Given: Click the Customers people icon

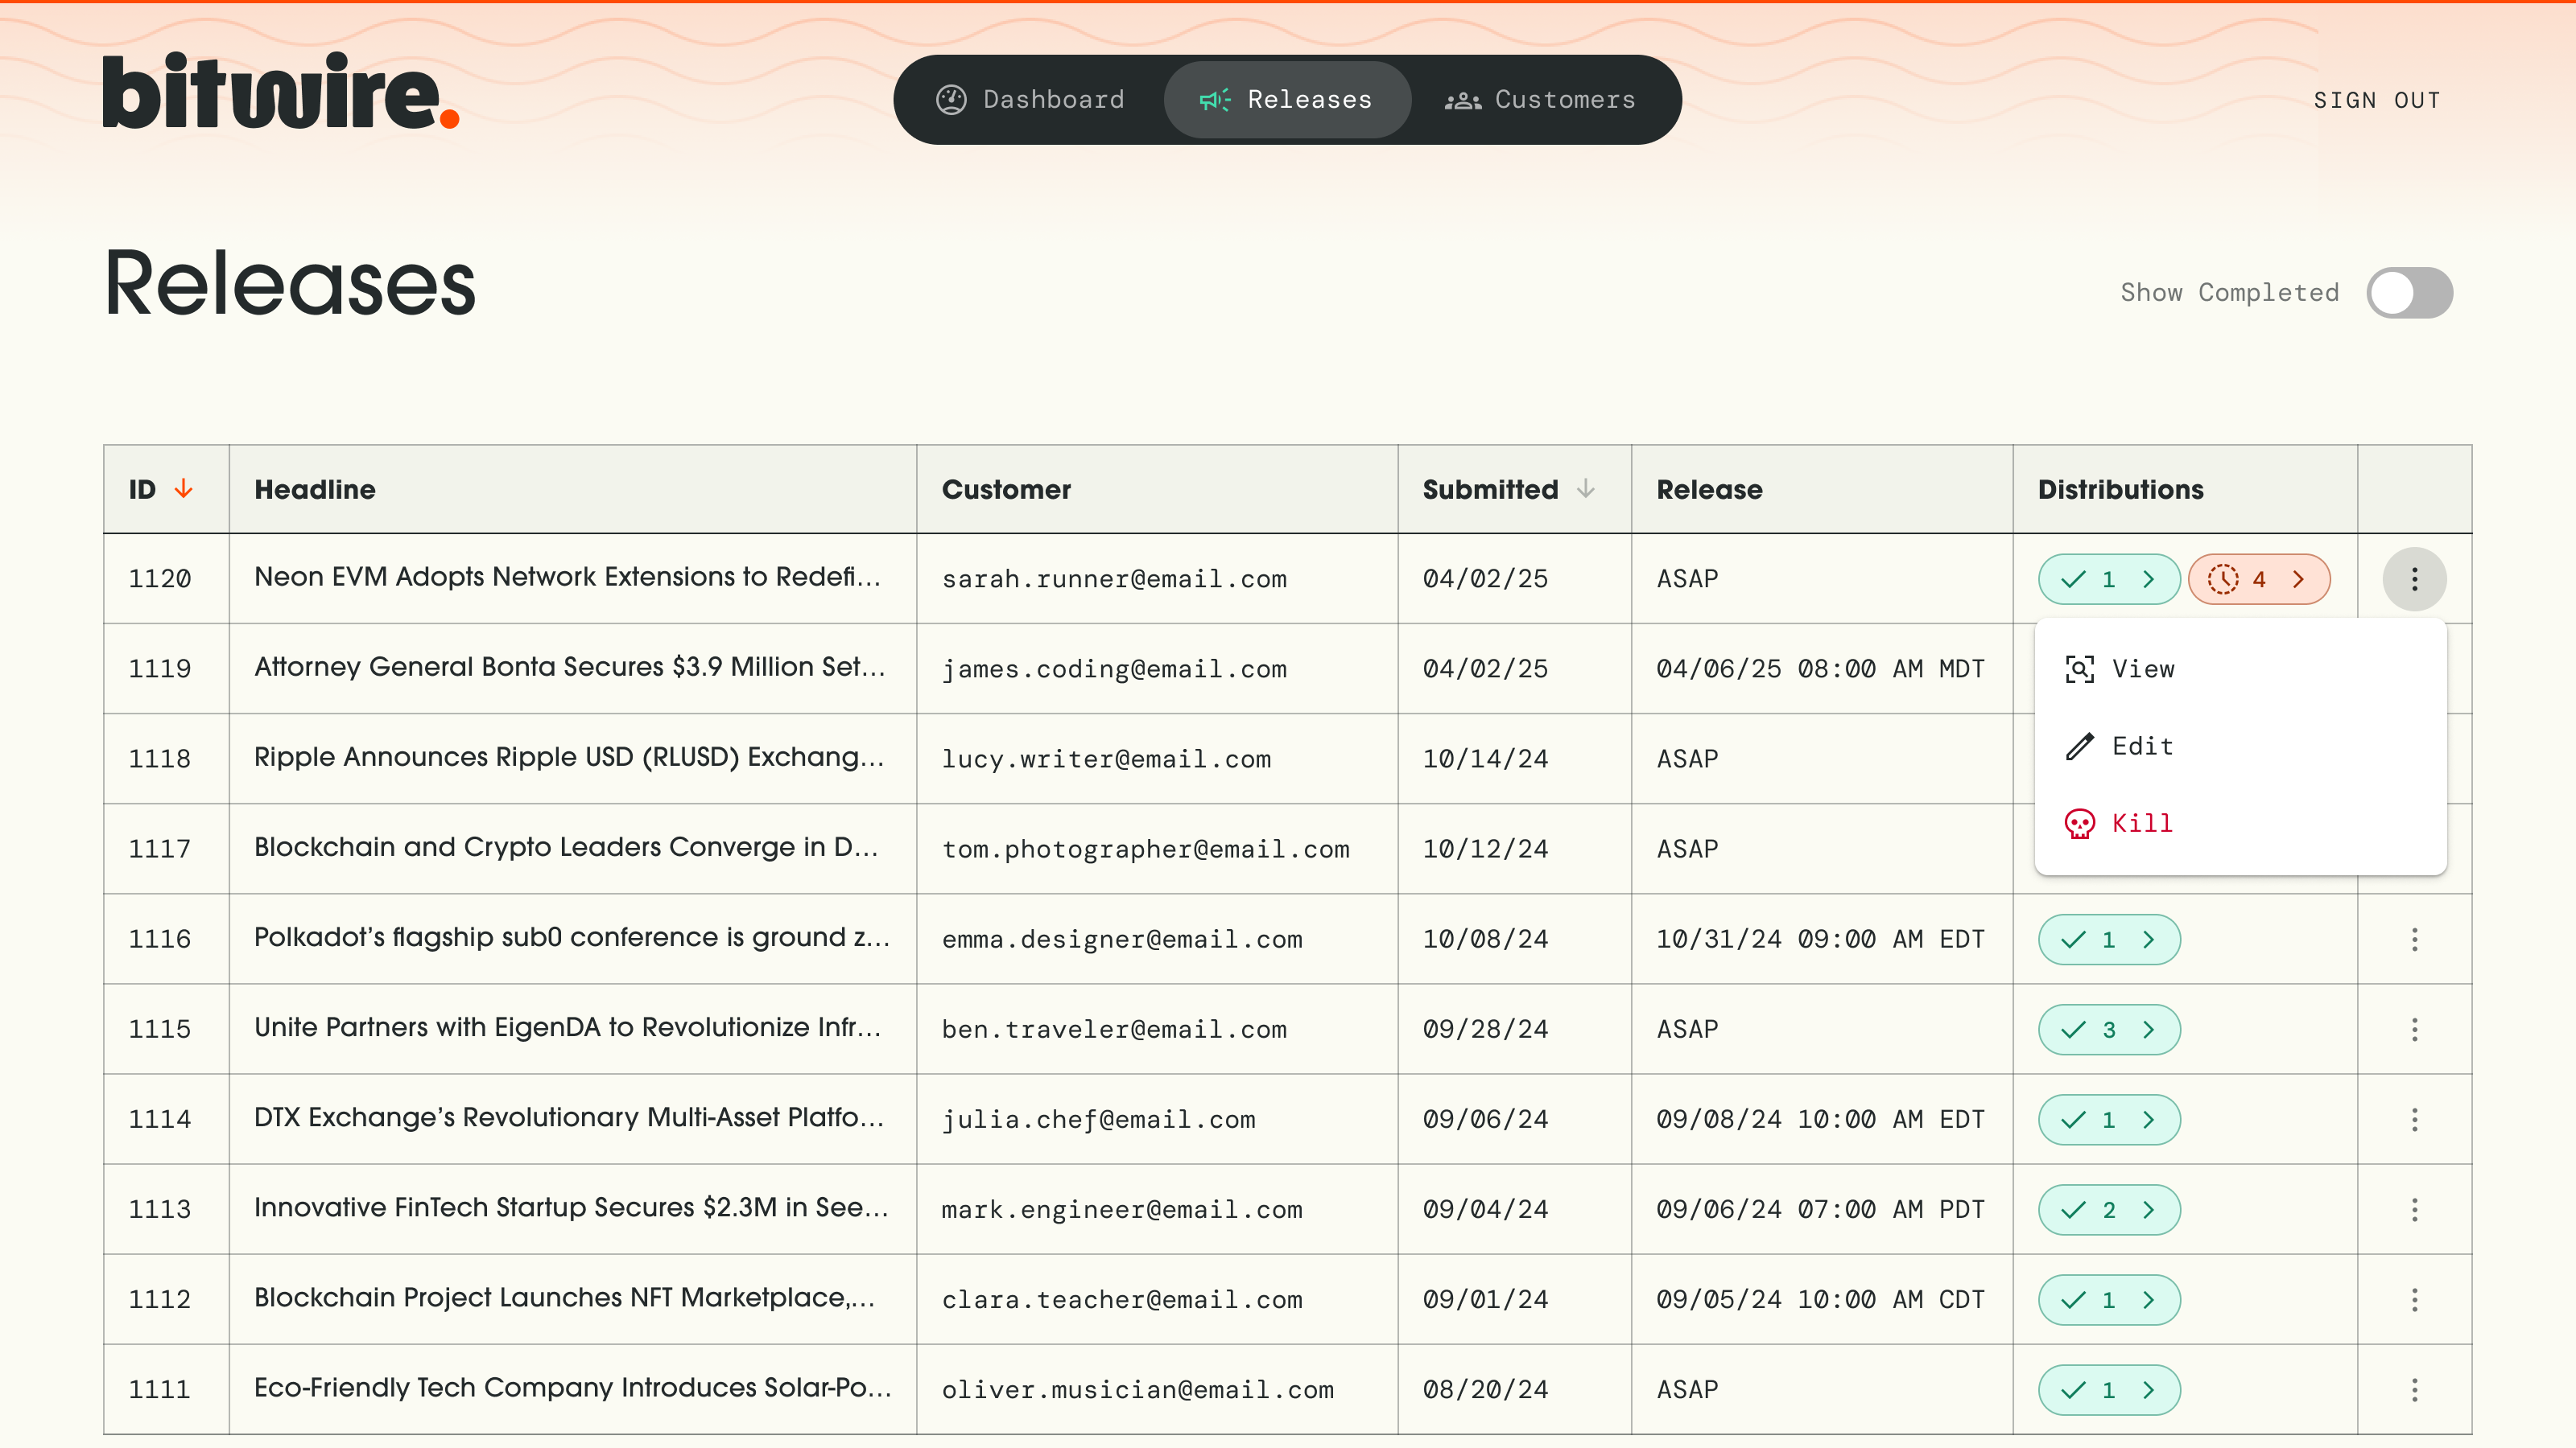Looking at the screenshot, I should click(x=1462, y=100).
